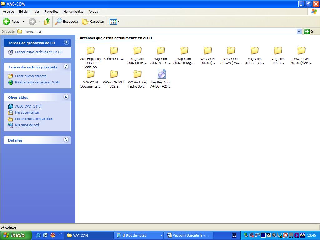
Task: Open the Archivo menu
Action: (x=8, y=12)
